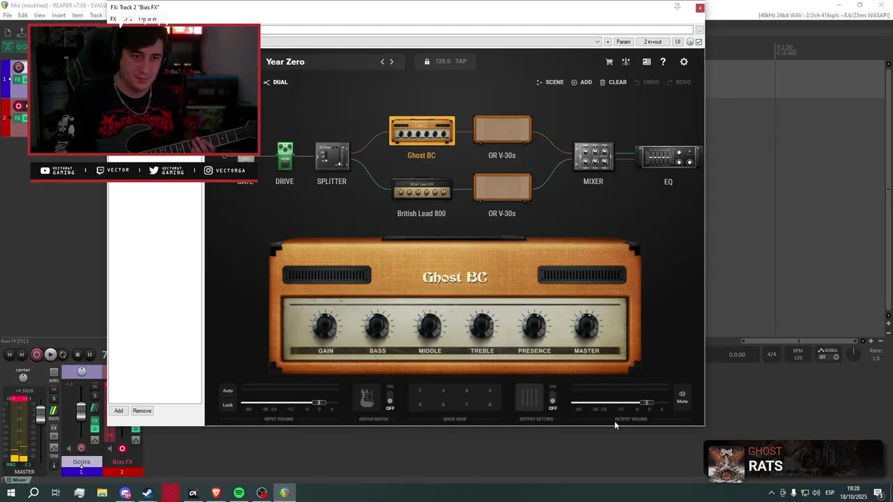893x502 pixels.
Task: Click the REAPER record button
Action: tap(37, 355)
